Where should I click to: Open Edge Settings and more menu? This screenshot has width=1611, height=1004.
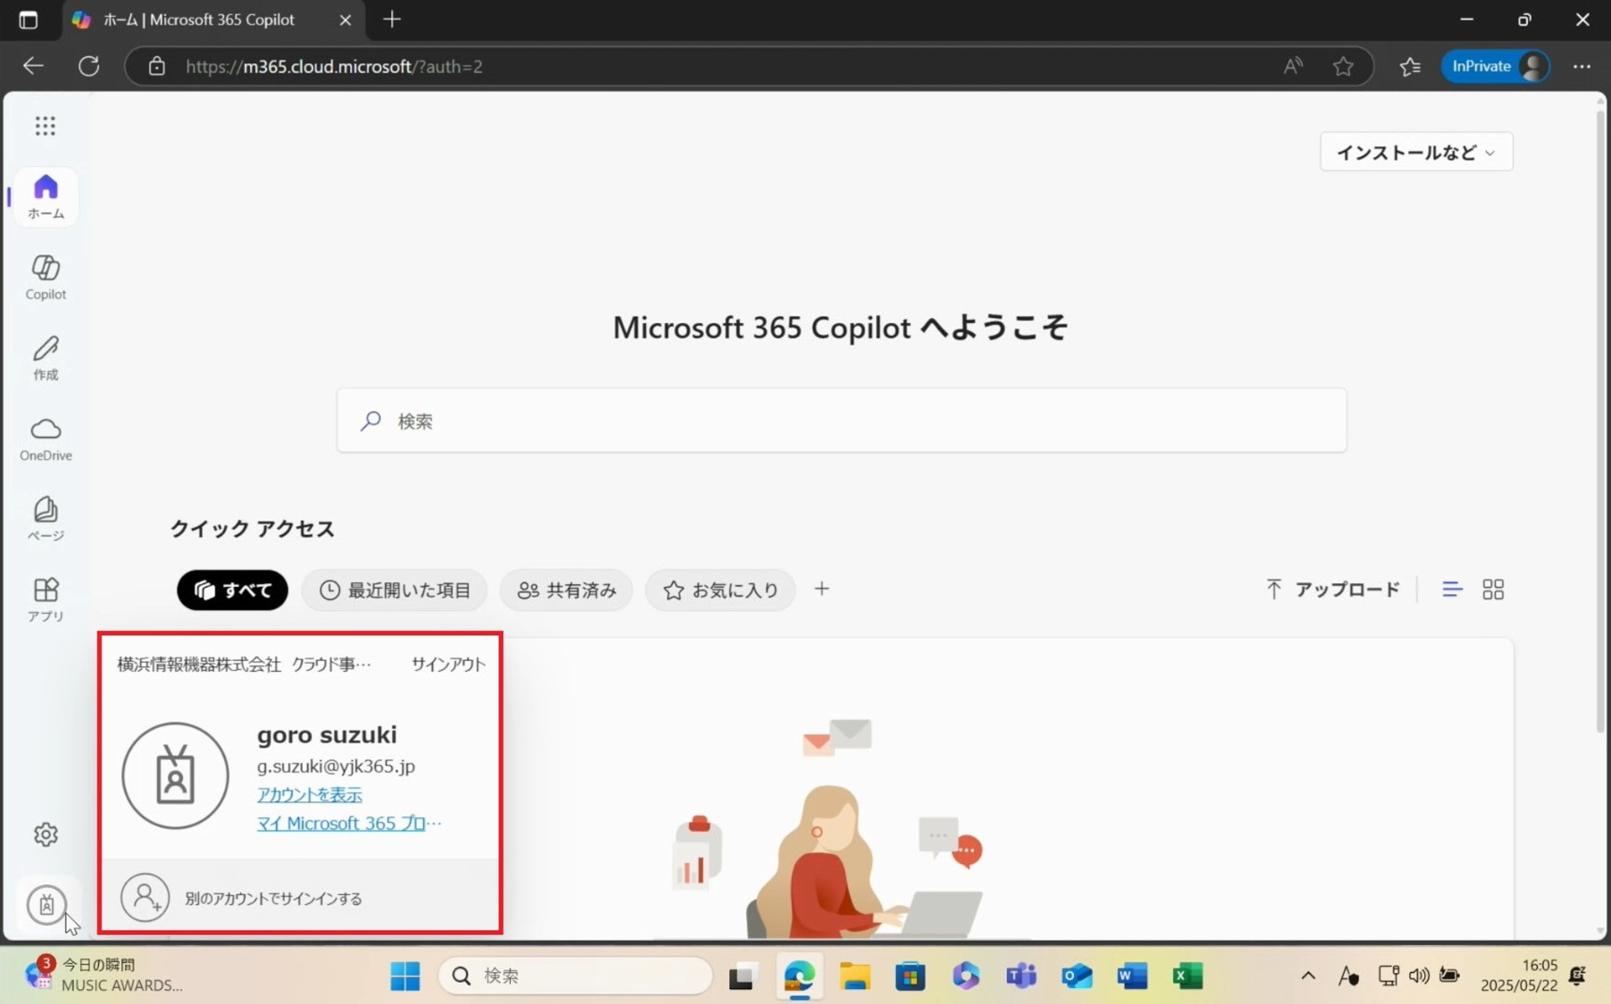click(1582, 66)
